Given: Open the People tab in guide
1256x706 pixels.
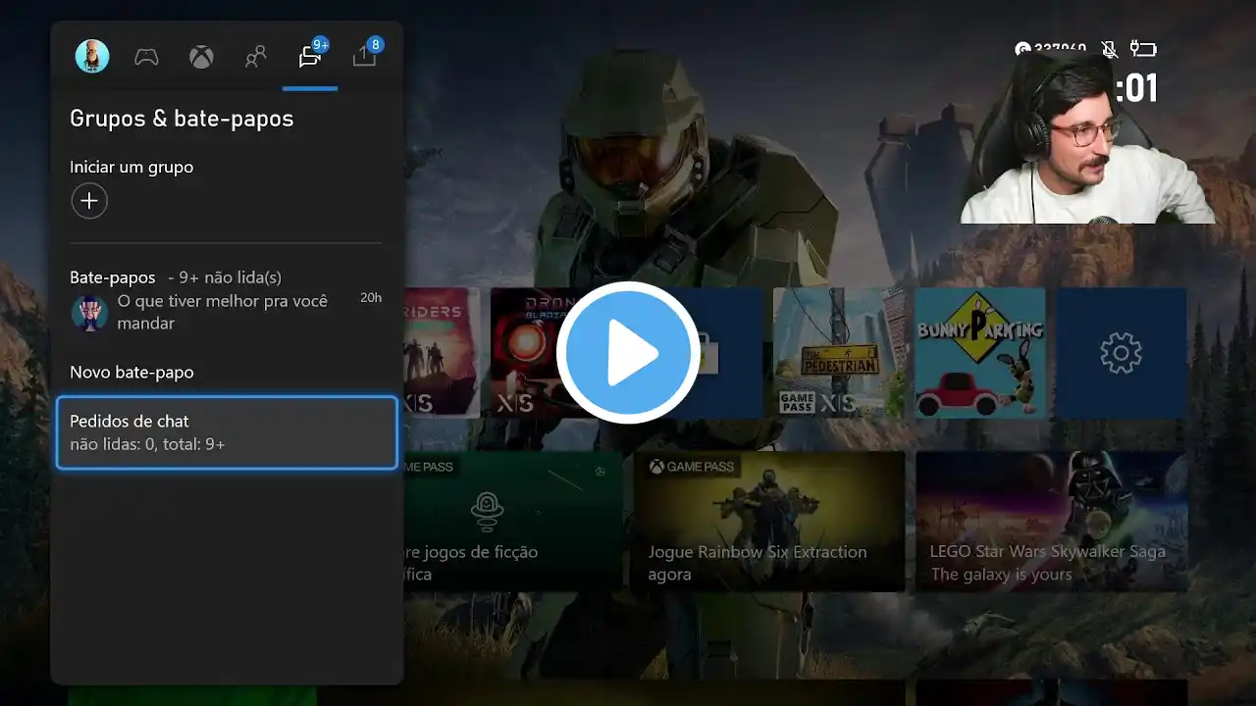Looking at the screenshot, I should [x=255, y=57].
